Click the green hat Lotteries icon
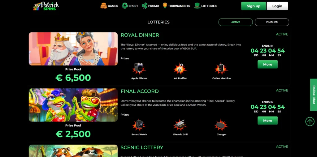 [197, 6]
